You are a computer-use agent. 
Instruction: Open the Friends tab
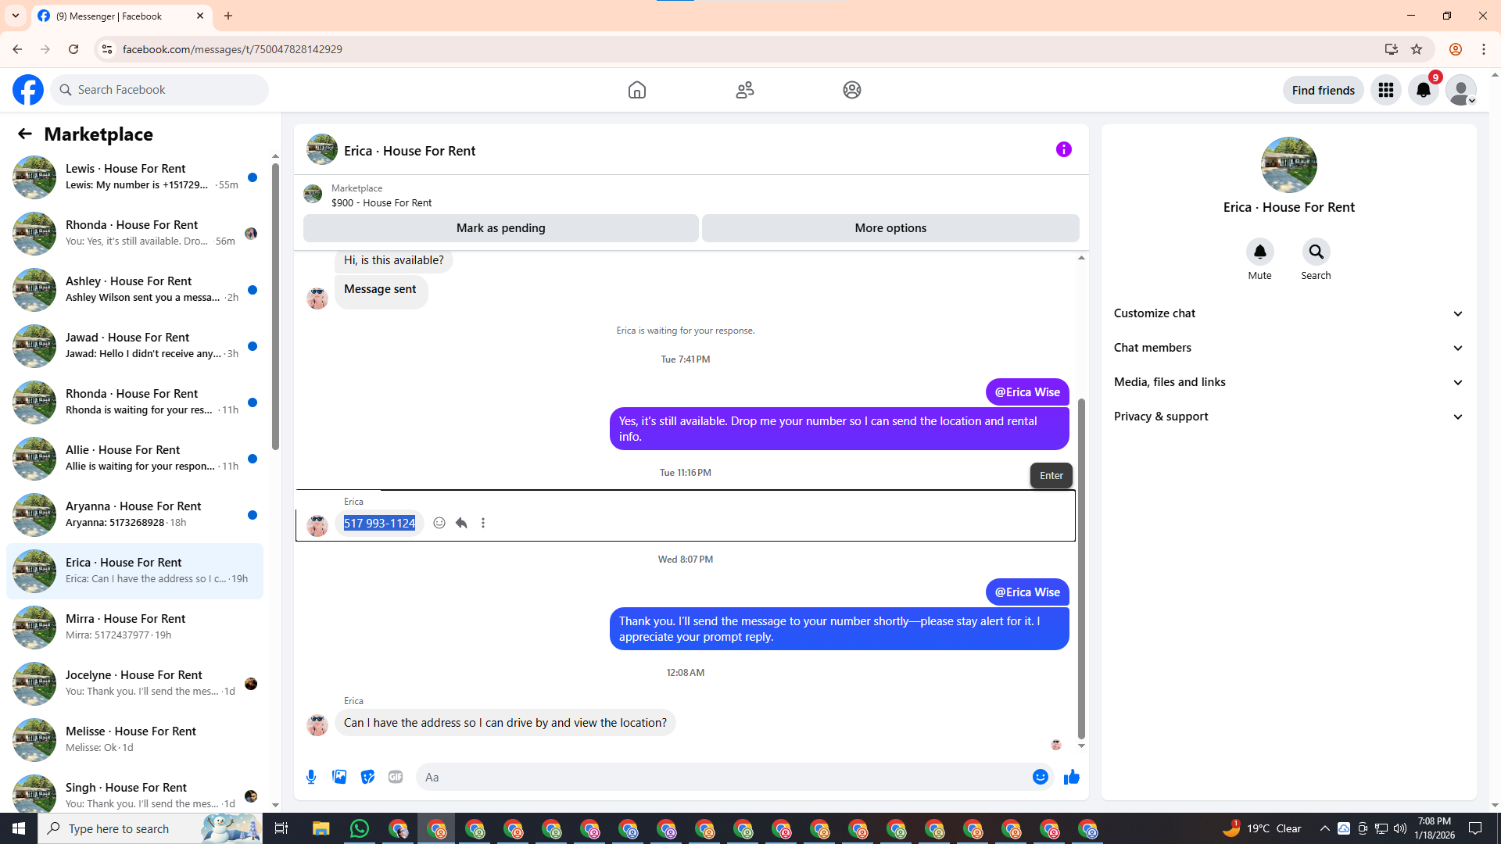[744, 90]
